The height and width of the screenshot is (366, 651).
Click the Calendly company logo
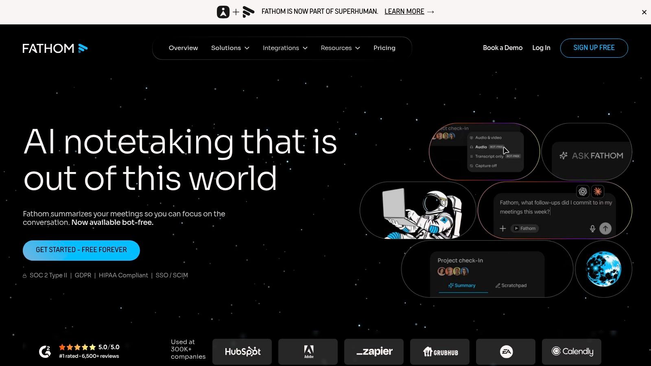click(x=572, y=352)
